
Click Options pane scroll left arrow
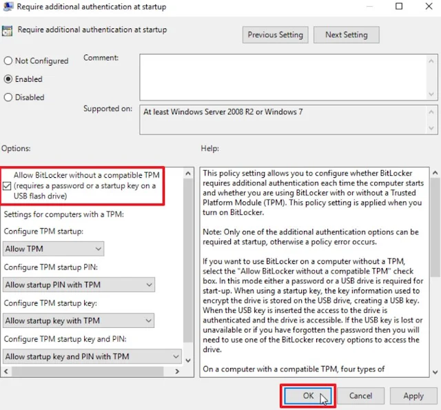tap(6, 371)
